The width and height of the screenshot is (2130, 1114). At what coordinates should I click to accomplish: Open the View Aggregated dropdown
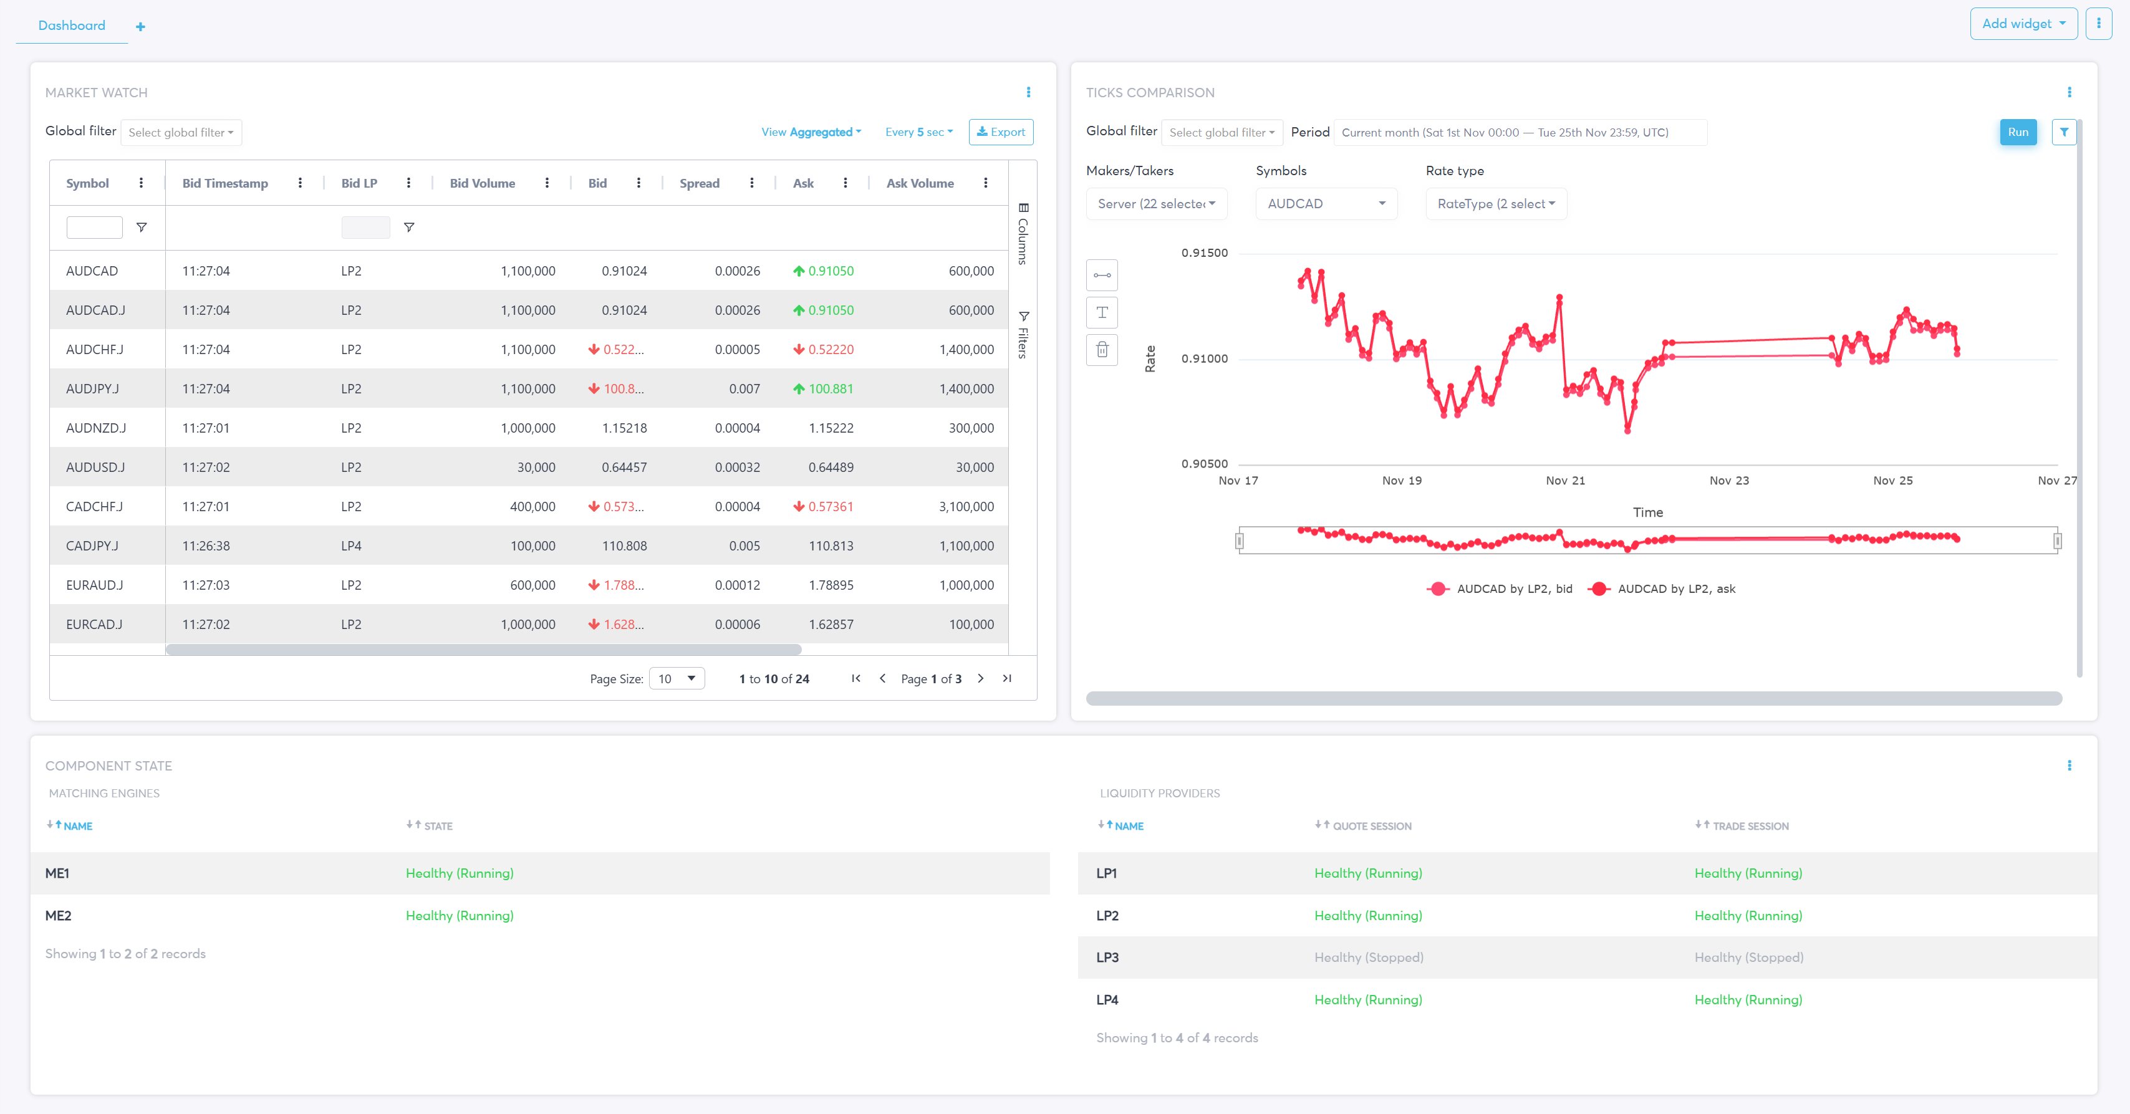pyautogui.click(x=811, y=132)
